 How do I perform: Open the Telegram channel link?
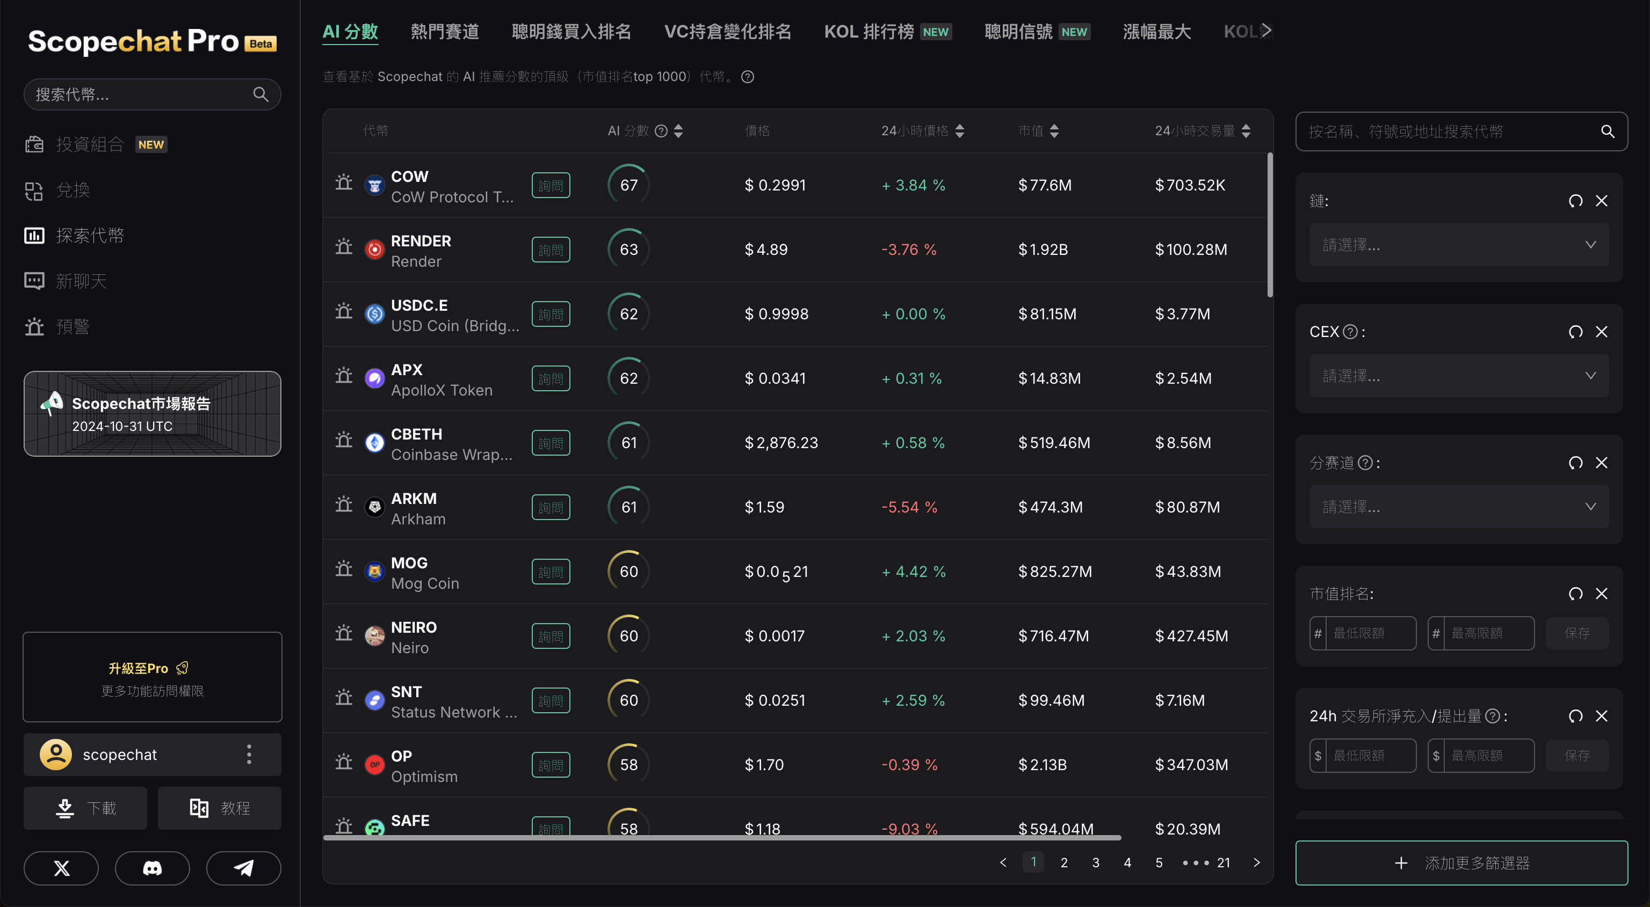tap(243, 868)
